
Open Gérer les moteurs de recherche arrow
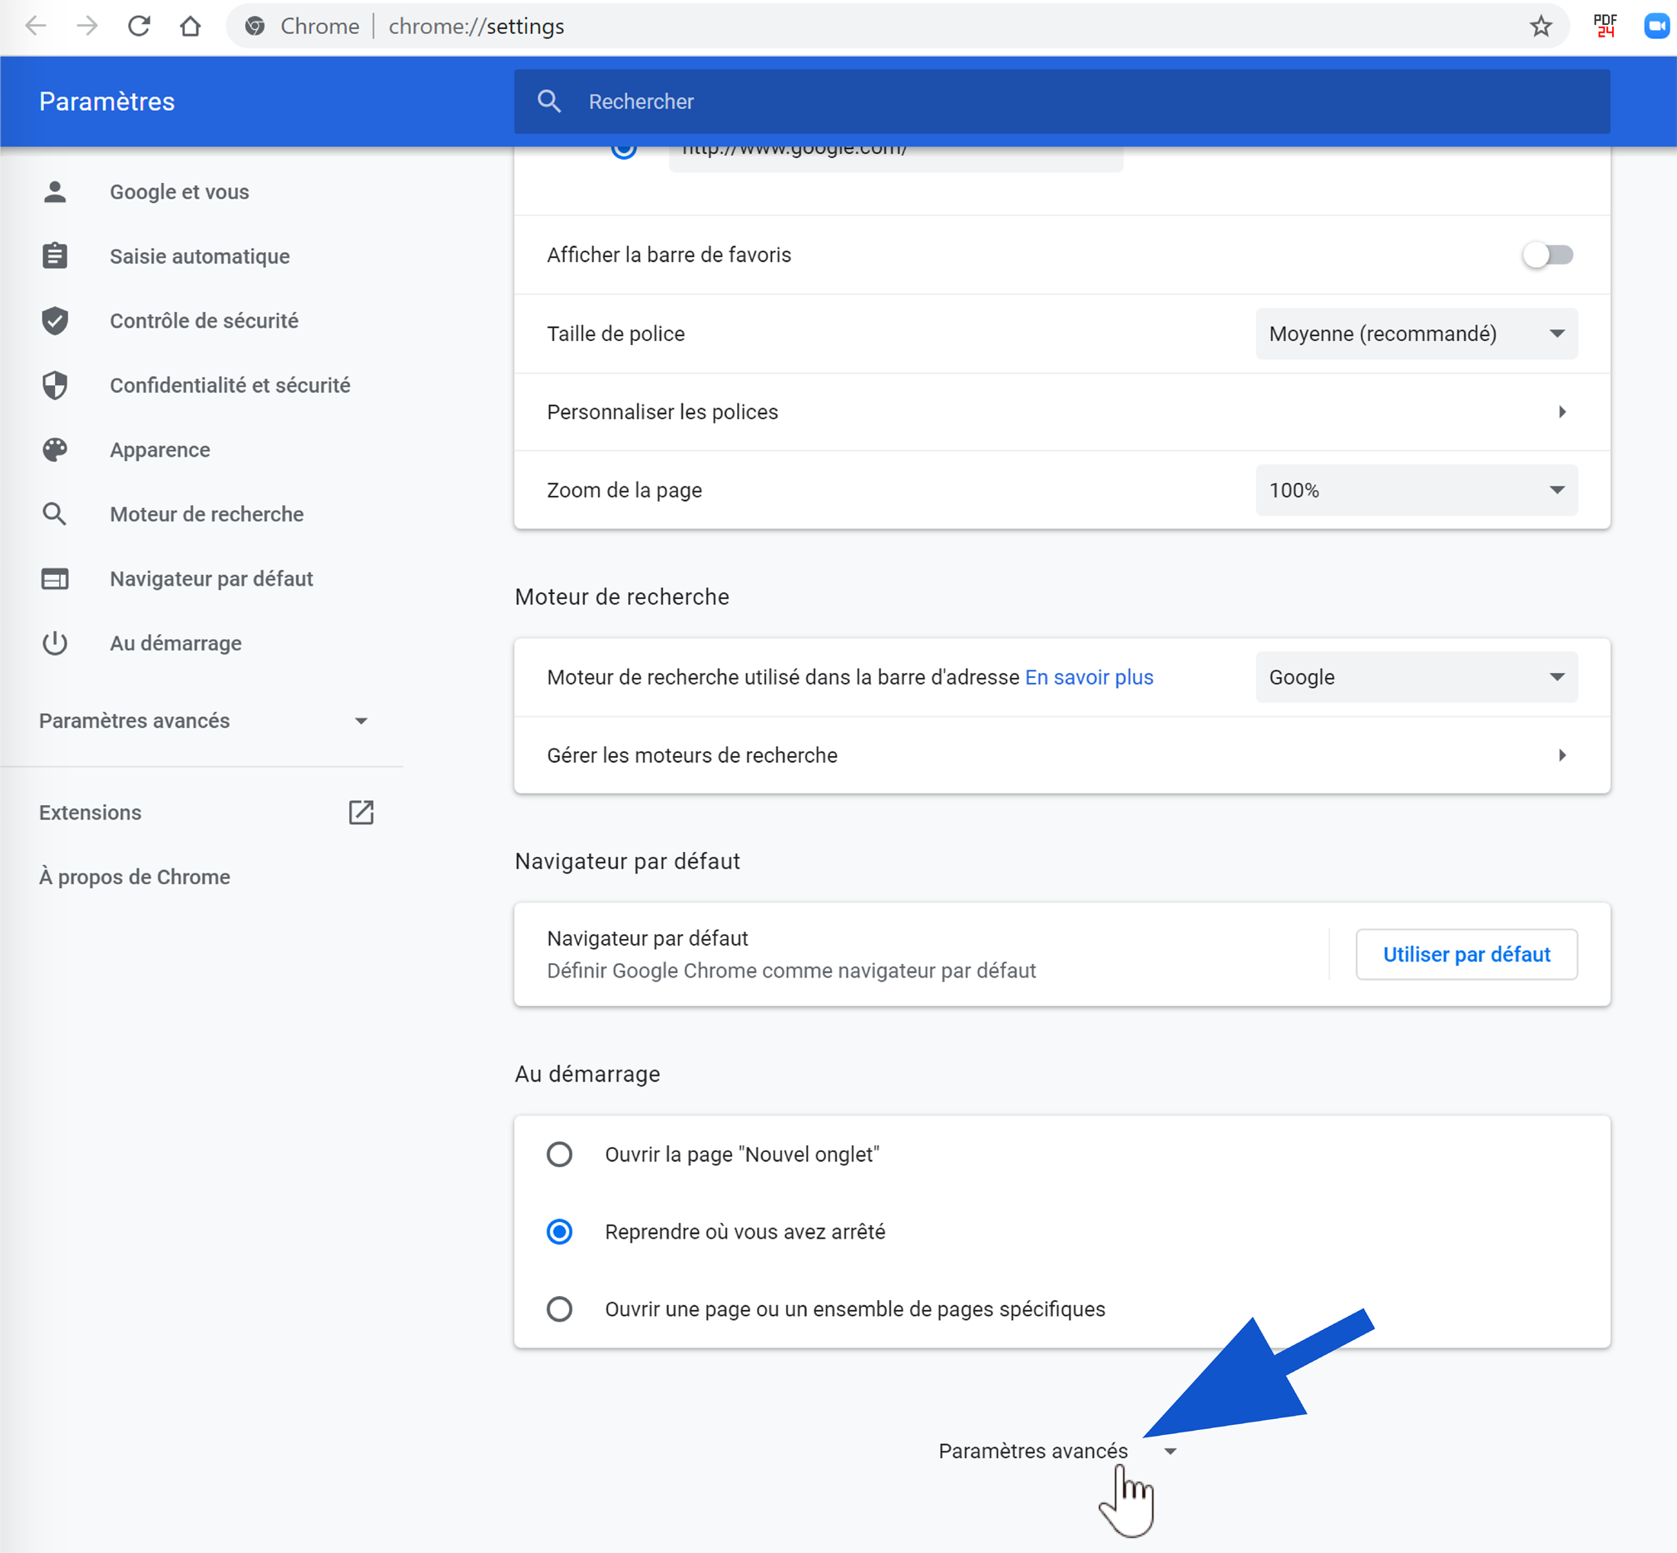[x=1562, y=754]
